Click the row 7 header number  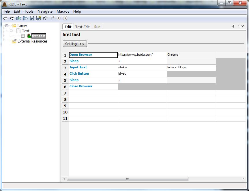(x=65, y=93)
